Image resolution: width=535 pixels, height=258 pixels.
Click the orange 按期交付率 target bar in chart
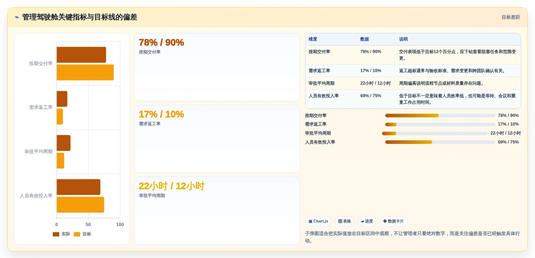[x=85, y=72]
